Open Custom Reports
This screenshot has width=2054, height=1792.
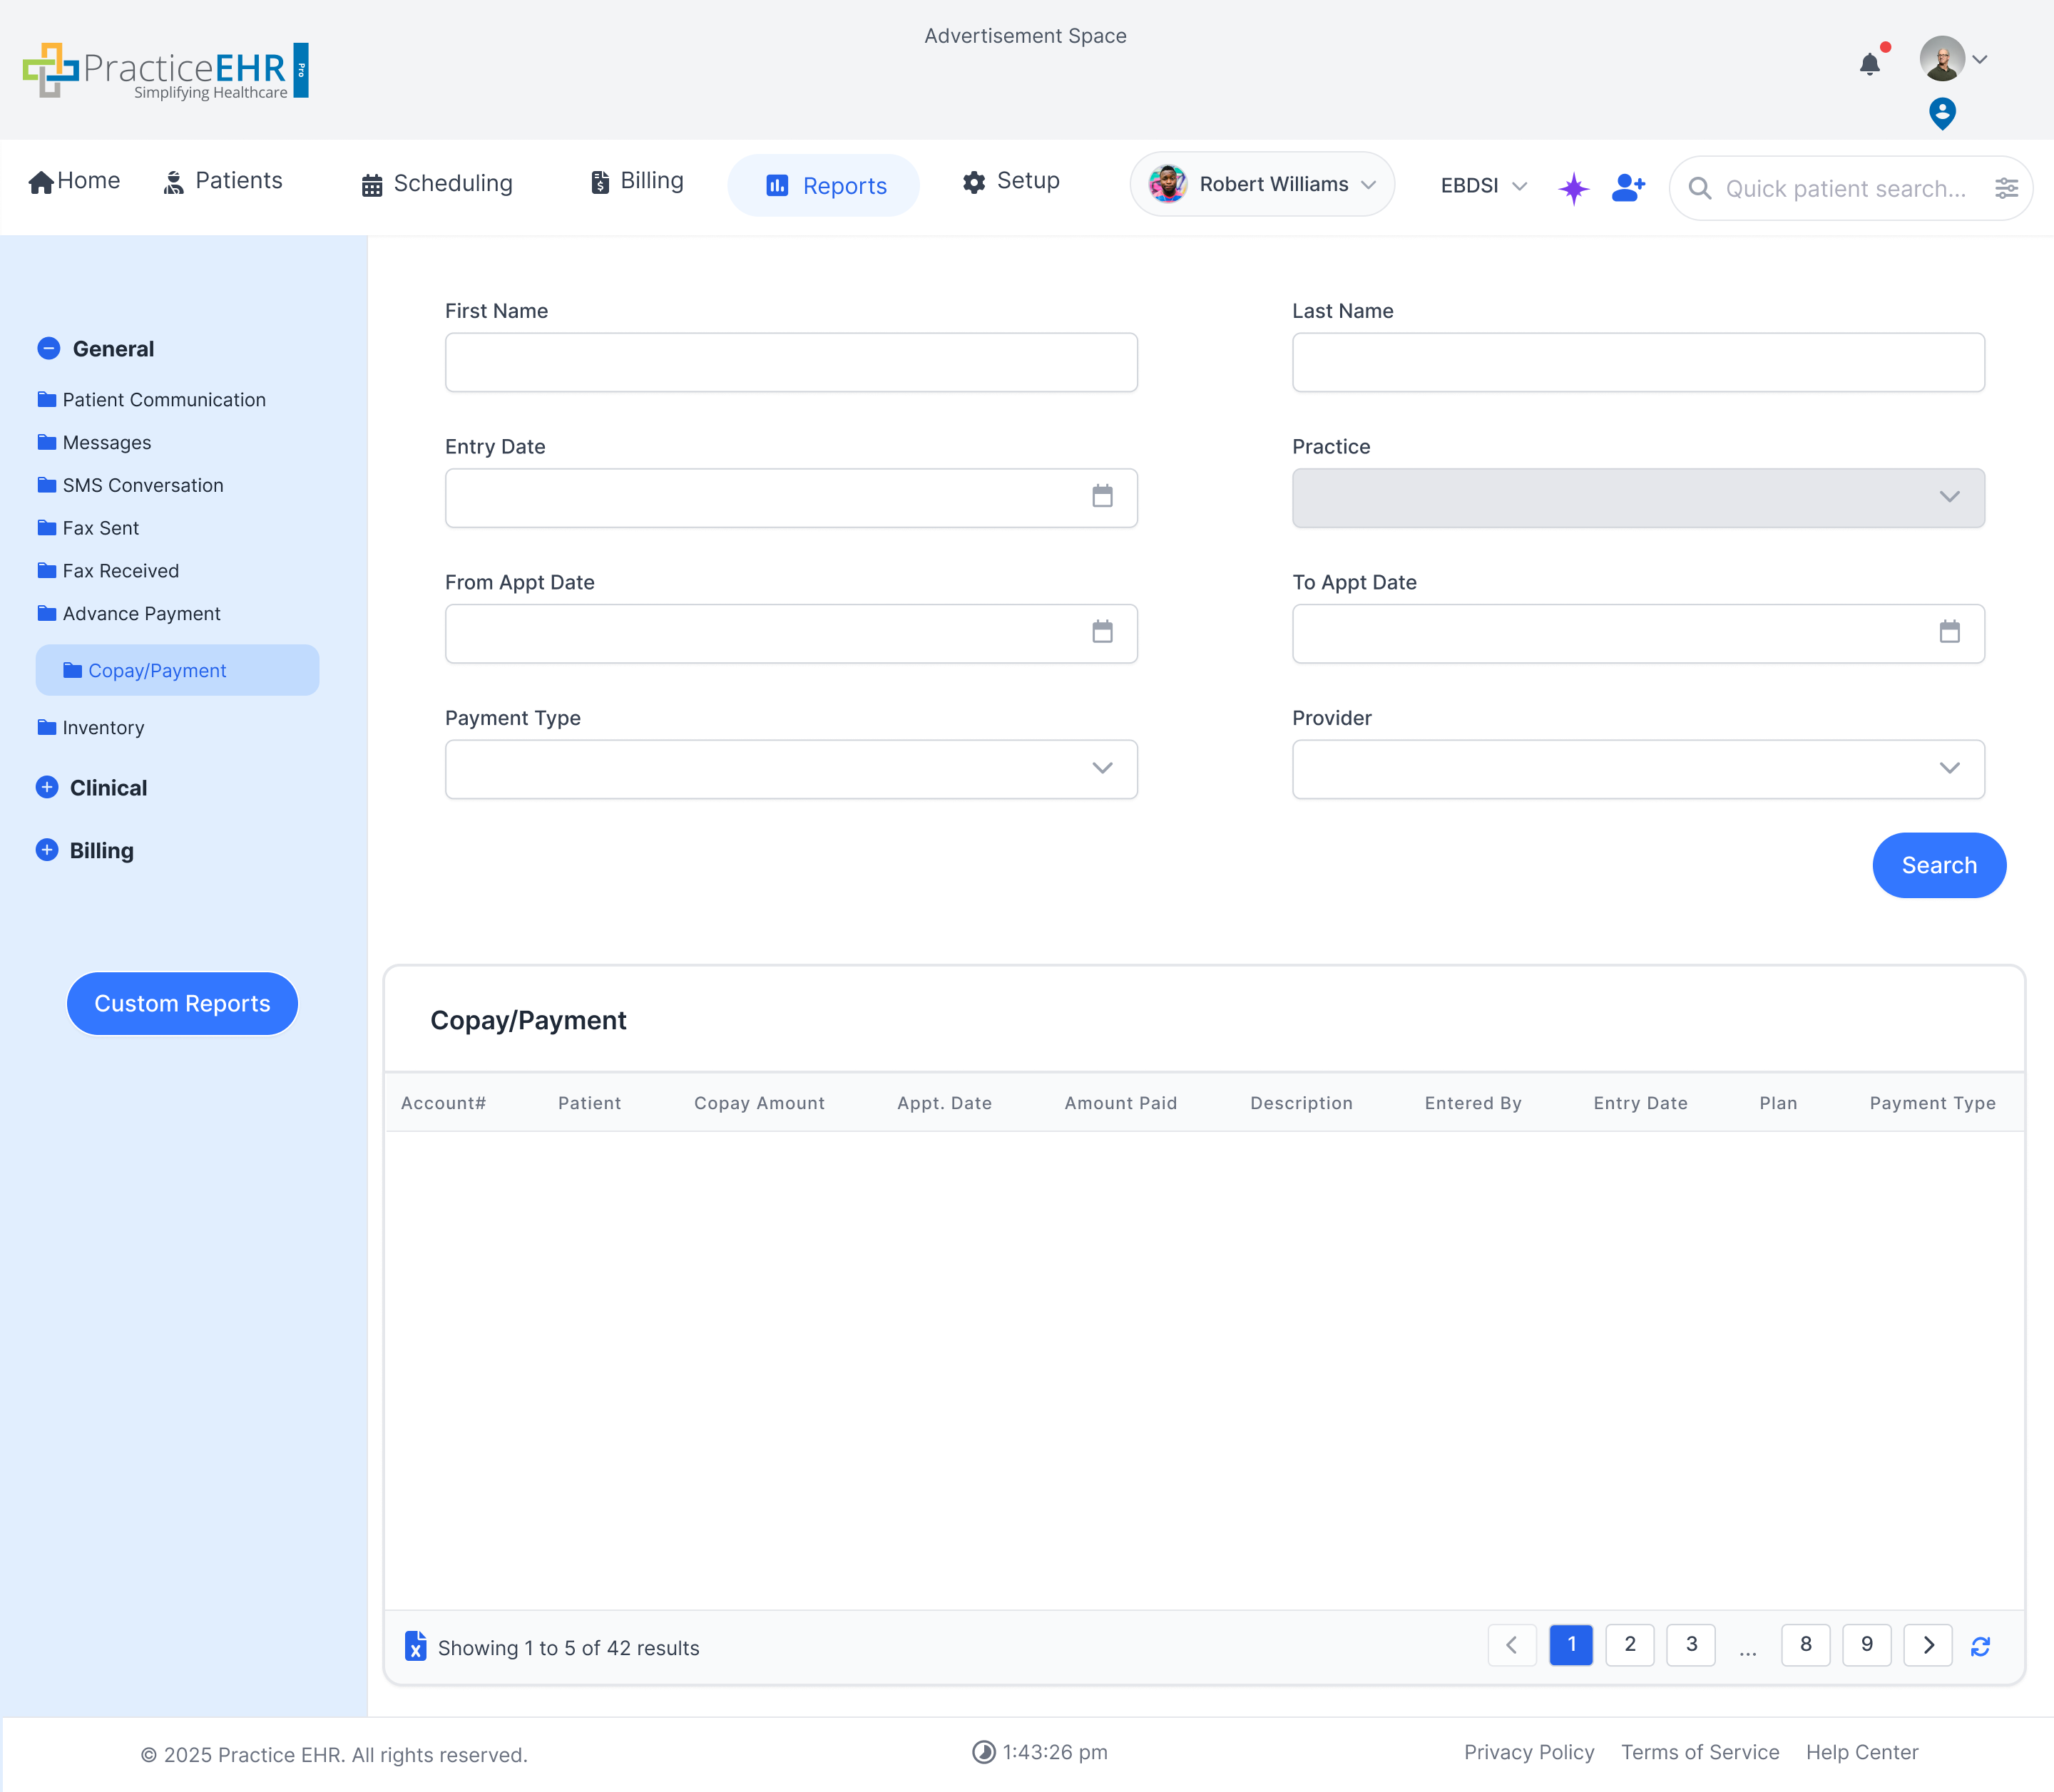pos(182,1003)
